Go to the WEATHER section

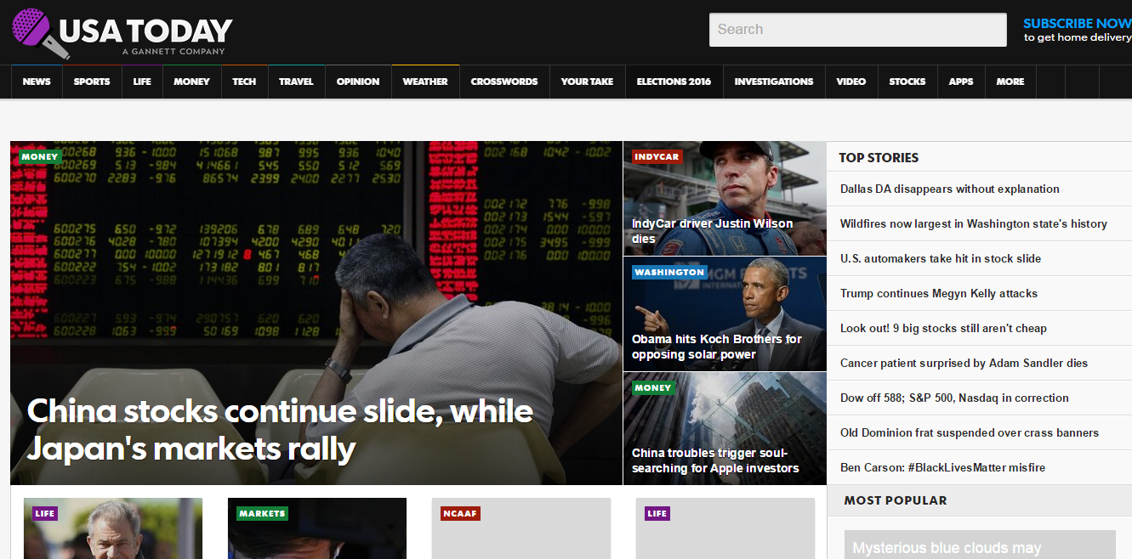tap(425, 82)
